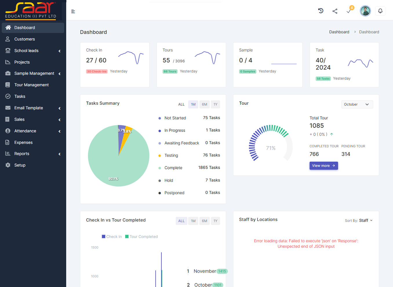Screen dimensions: 393x287
Task: Click the View more button
Action: pyautogui.click(x=323, y=166)
